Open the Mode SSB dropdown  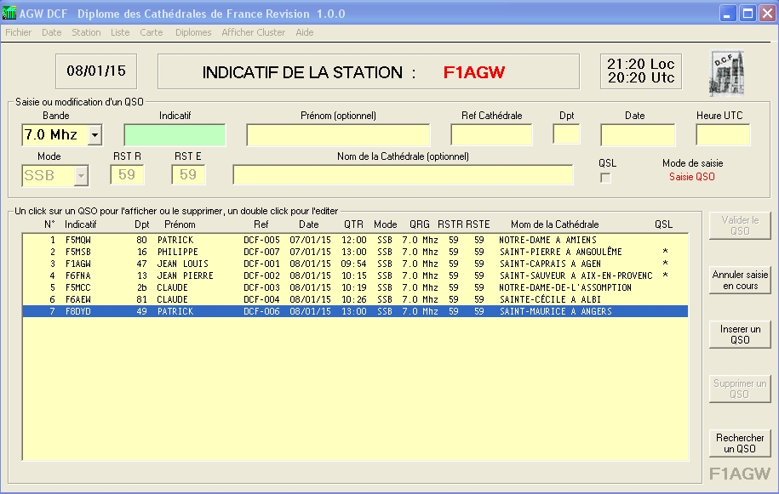81,175
